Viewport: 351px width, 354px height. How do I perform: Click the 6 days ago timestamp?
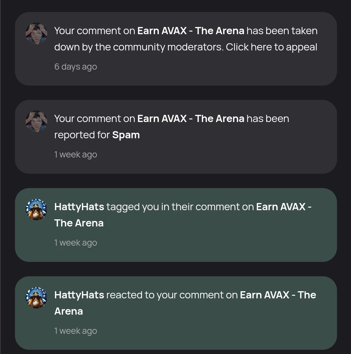(76, 67)
